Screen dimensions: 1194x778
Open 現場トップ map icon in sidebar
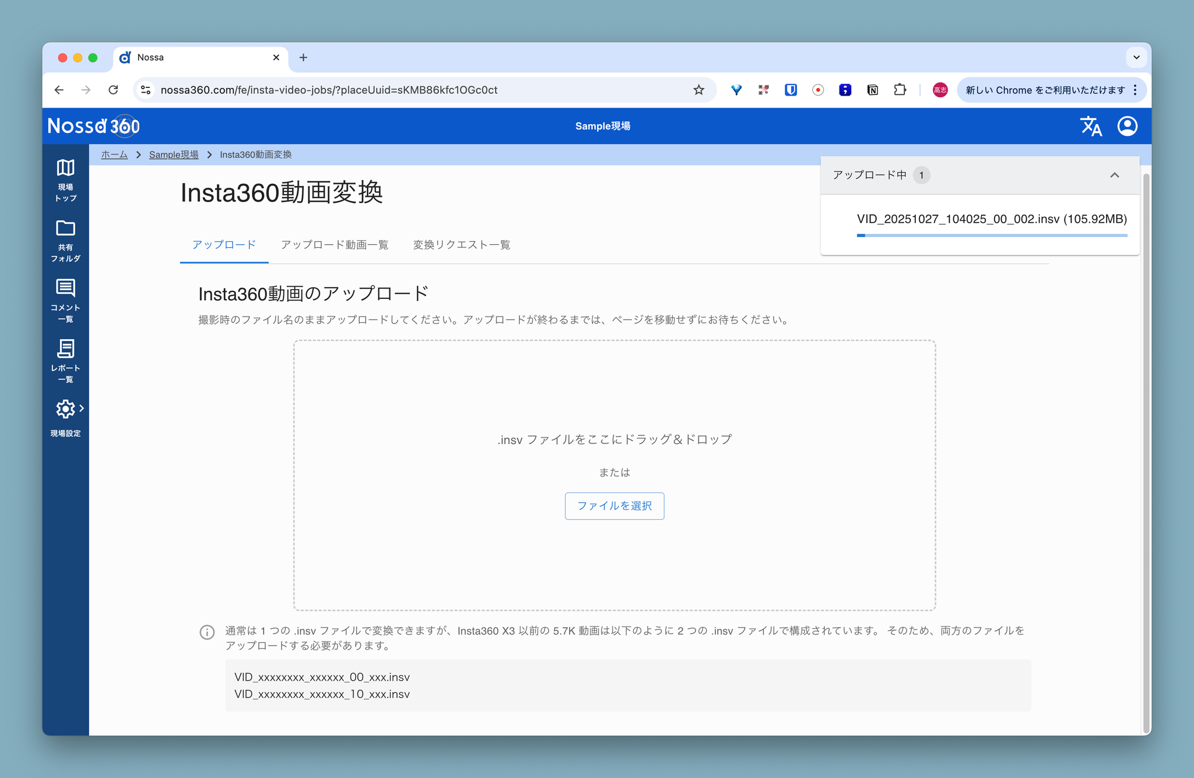tap(65, 168)
